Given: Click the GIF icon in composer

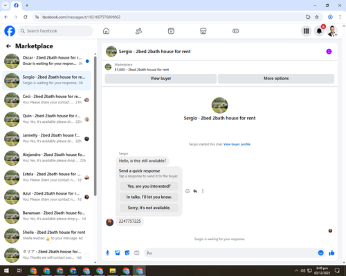Looking at the screenshot, I should pos(137,253).
